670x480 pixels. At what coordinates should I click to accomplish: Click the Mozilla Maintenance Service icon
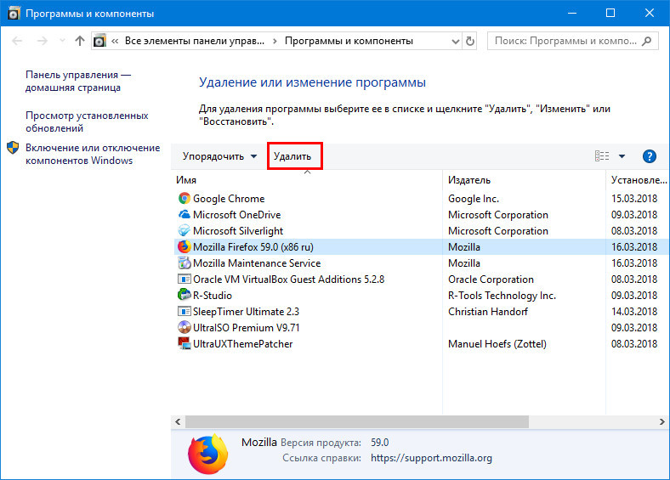click(x=185, y=263)
